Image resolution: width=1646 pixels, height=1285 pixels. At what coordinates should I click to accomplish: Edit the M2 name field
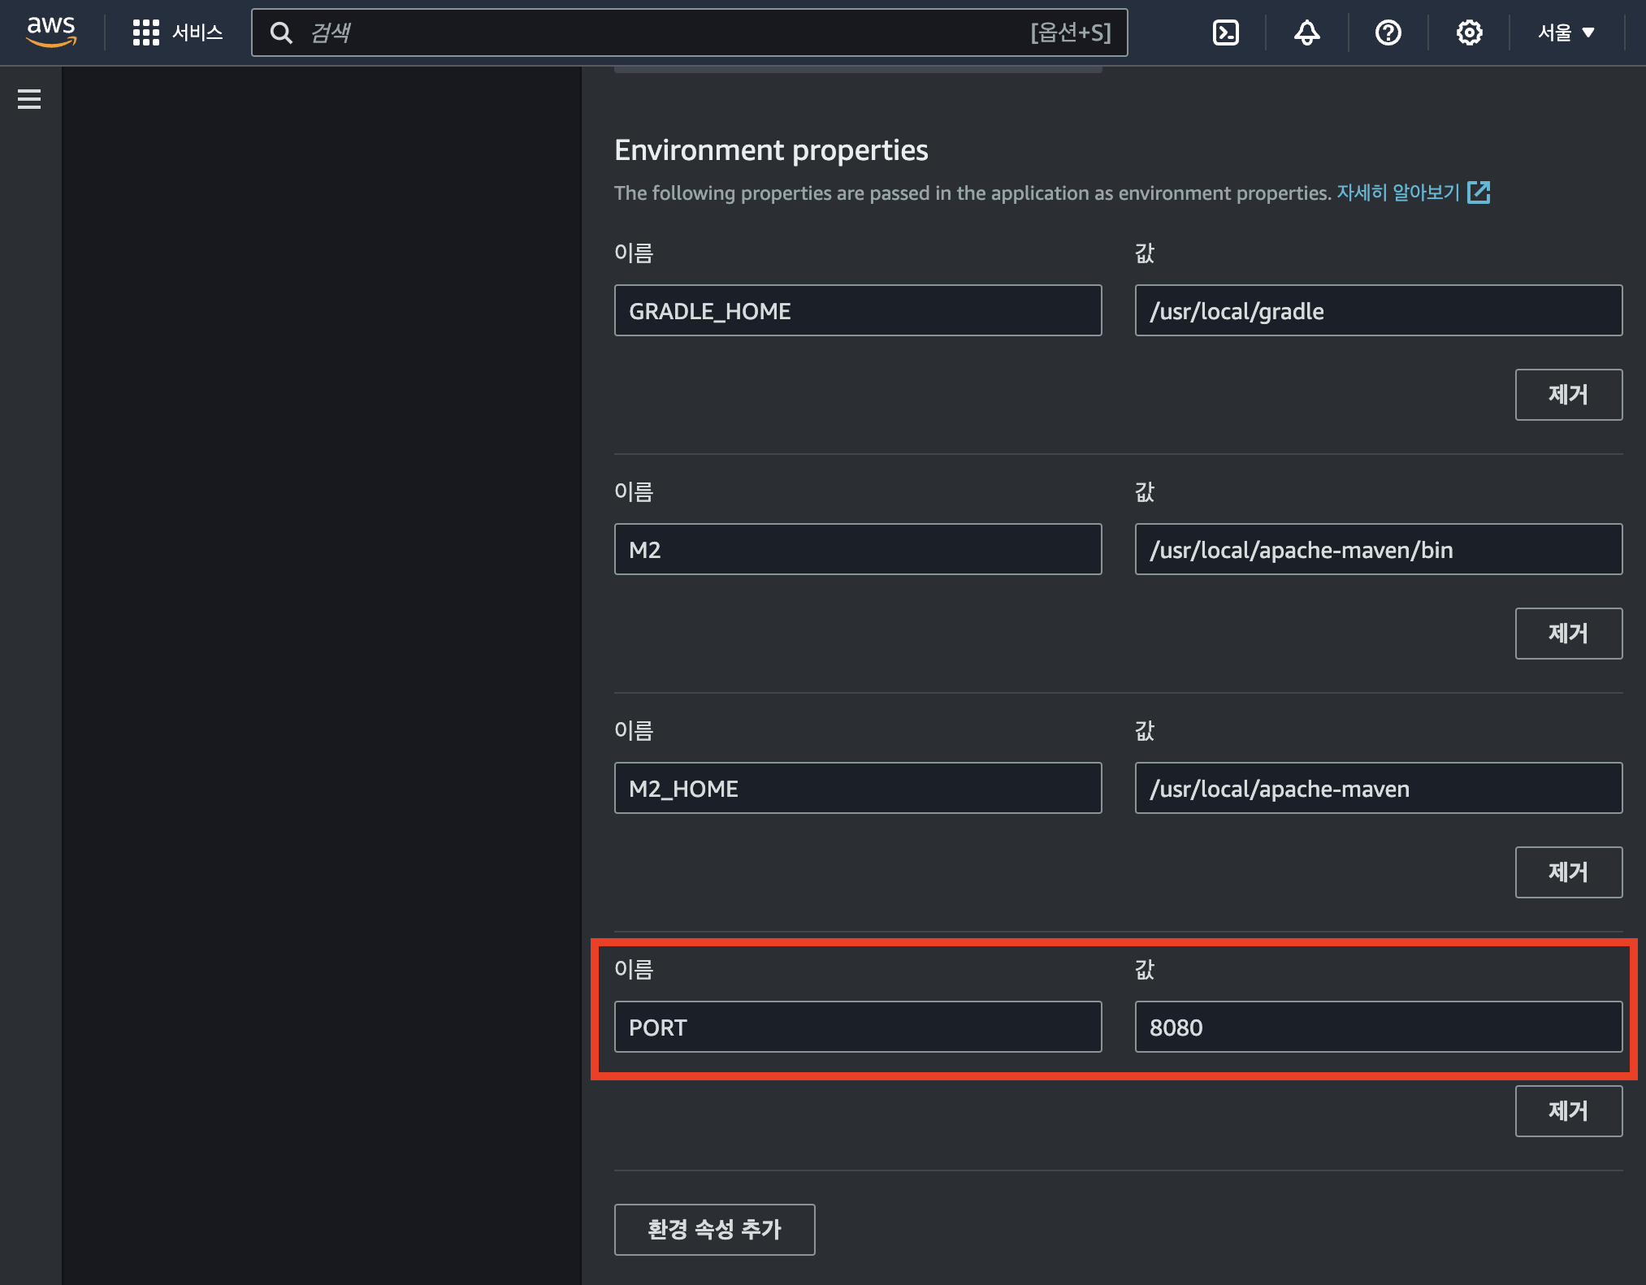click(x=858, y=549)
